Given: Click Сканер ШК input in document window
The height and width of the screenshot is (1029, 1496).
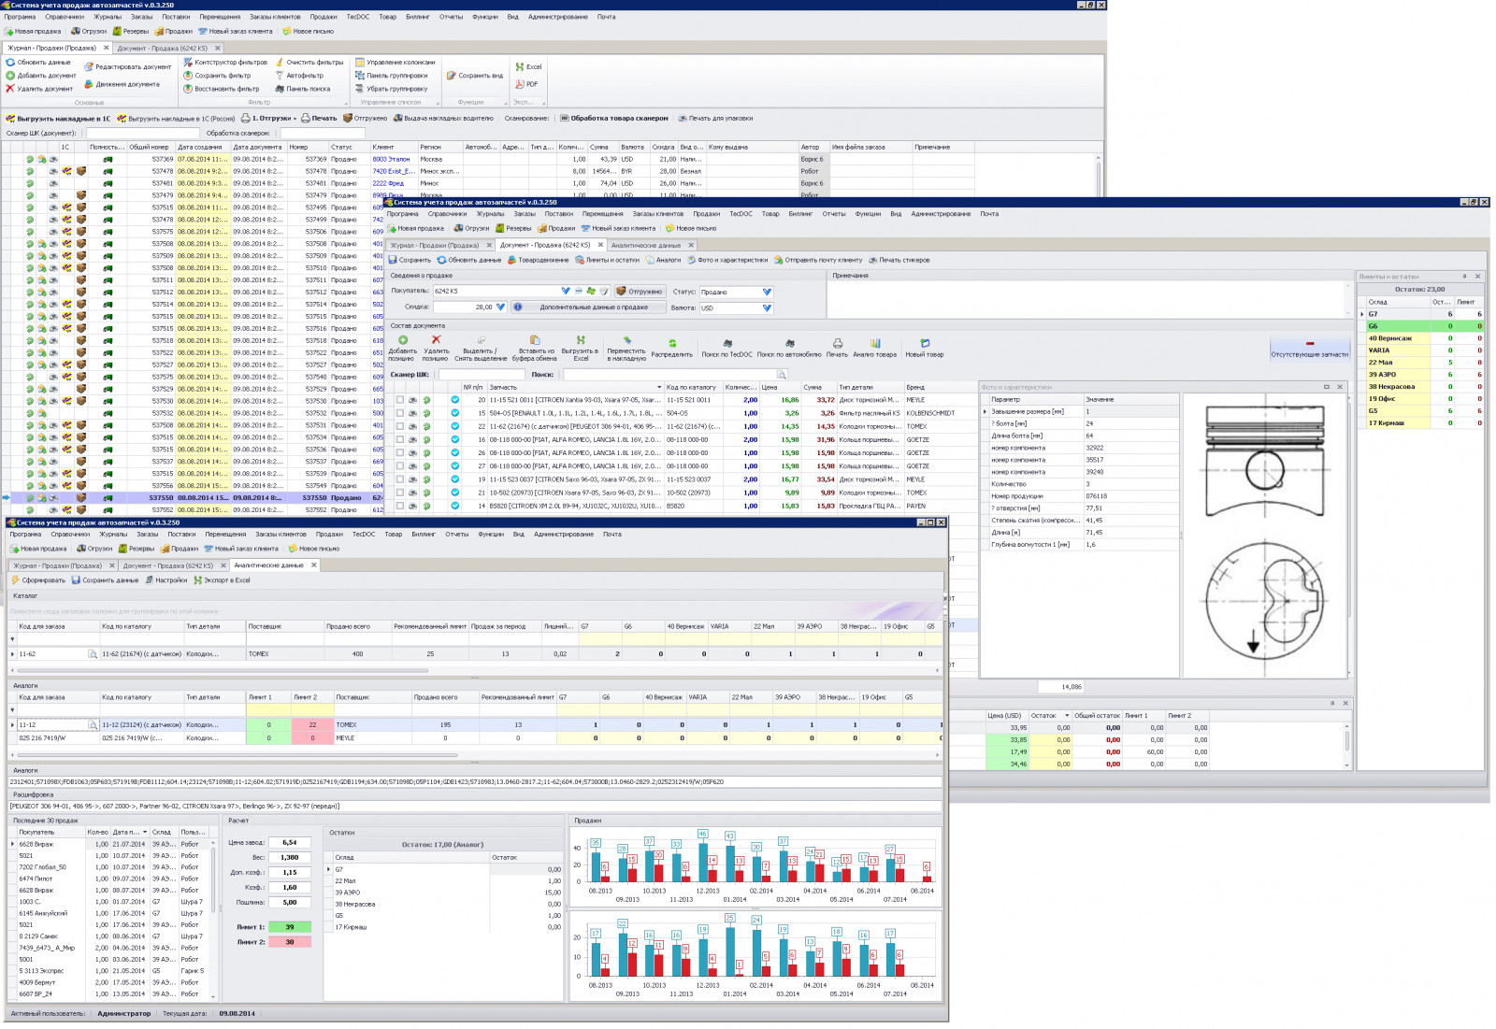Looking at the screenshot, I should click(x=481, y=375).
